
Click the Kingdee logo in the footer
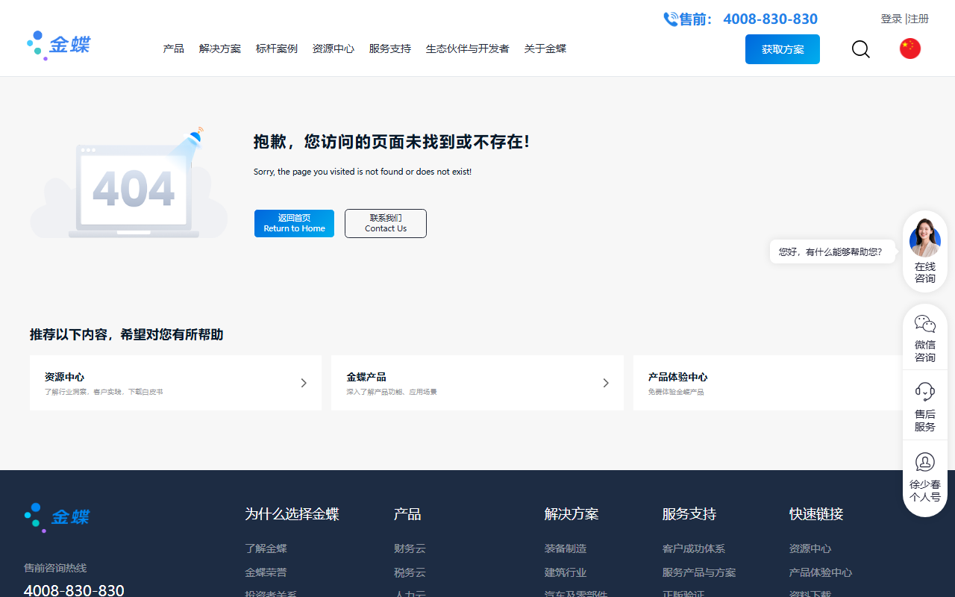point(57,517)
